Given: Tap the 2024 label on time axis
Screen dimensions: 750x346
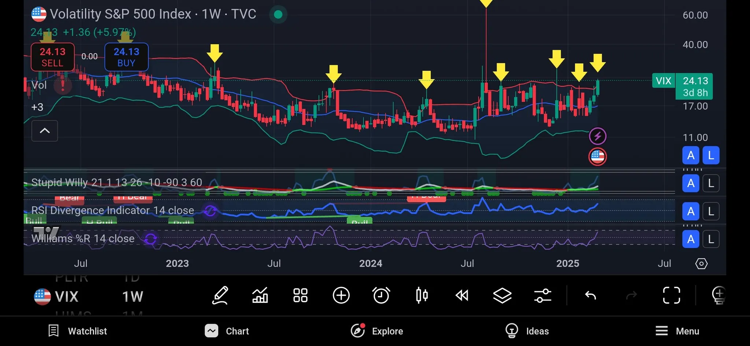Looking at the screenshot, I should 371,264.
